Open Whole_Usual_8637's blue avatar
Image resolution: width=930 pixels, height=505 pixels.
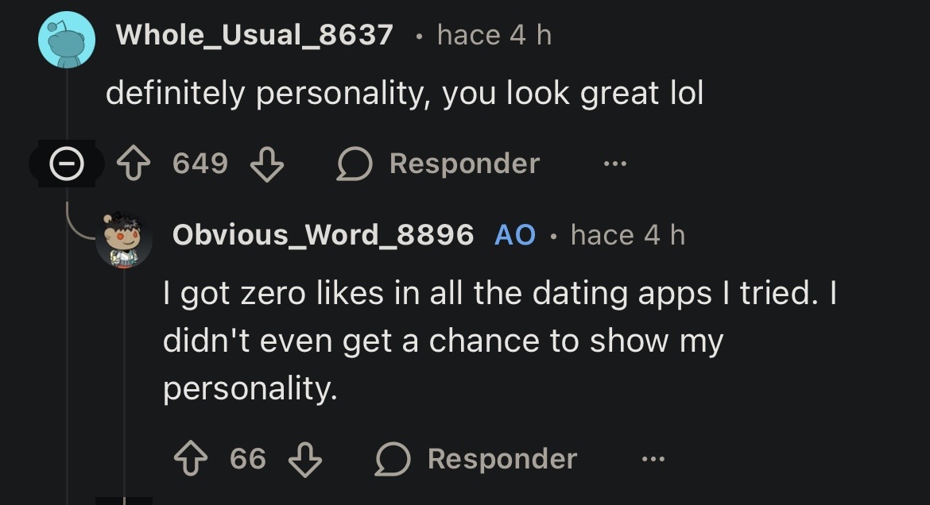point(66,41)
